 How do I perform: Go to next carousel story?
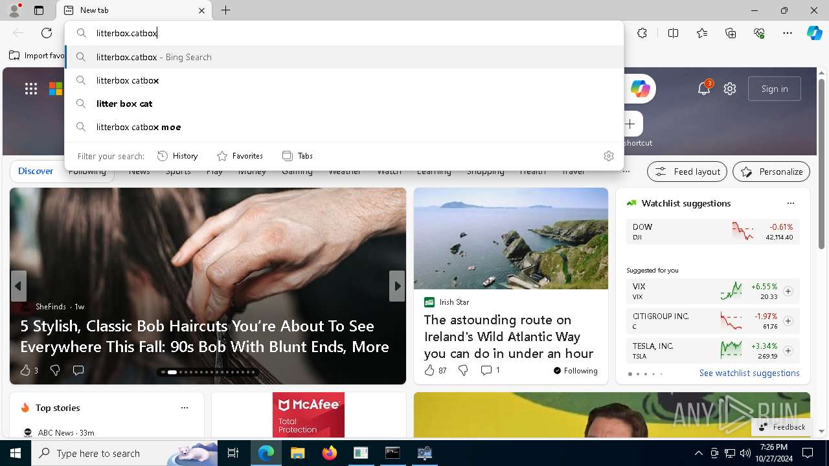[x=397, y=286]
